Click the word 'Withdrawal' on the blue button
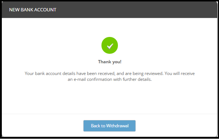219x139 pixels. (117, 126)
